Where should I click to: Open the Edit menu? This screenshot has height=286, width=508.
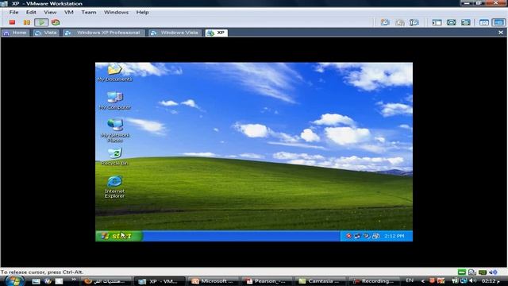[x=31, y=12]
